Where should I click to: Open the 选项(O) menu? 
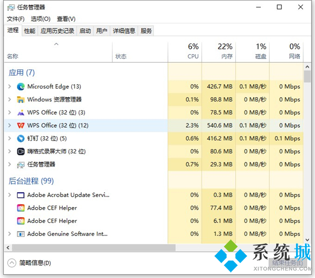coord(40,19)
